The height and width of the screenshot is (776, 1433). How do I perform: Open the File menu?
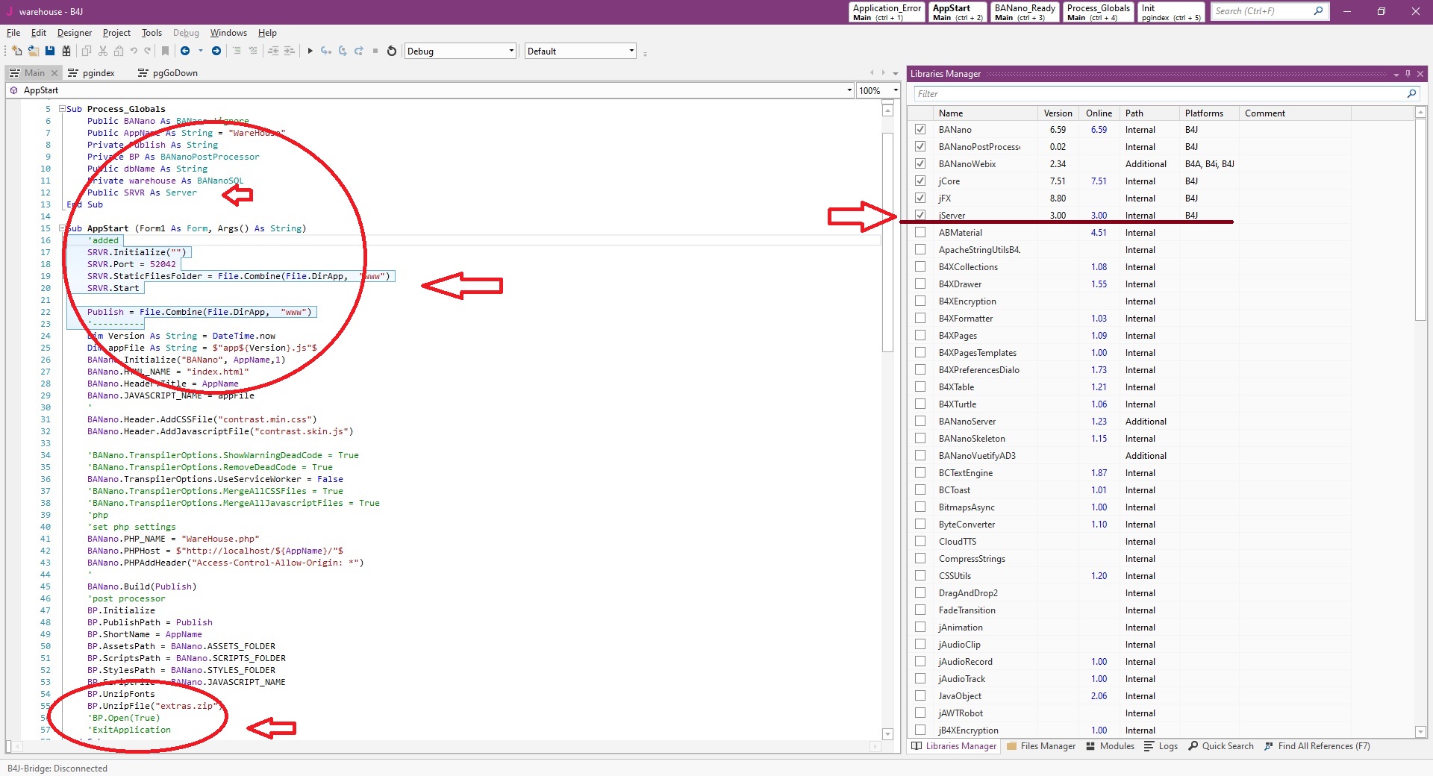pyautogui.click(x=13, y=33)
